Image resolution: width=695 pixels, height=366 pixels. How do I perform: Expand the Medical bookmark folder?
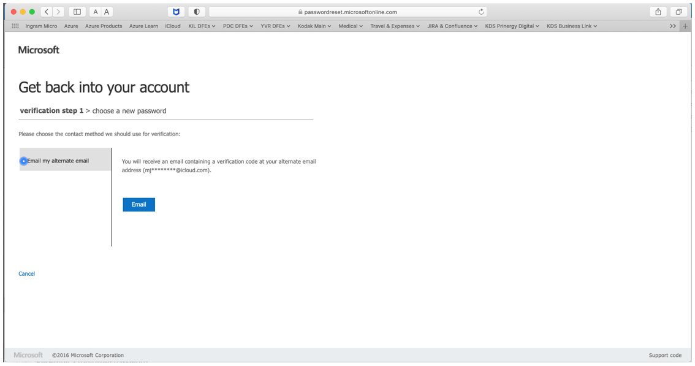point(351,26)
